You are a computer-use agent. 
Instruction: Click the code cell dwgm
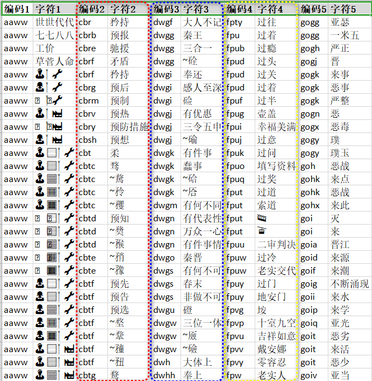pyautogui.click(x=166, y=205)
